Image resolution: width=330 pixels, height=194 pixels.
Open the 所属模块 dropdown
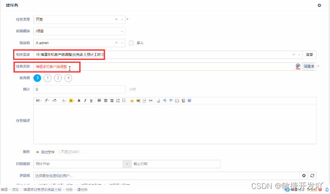pos(79,31)
